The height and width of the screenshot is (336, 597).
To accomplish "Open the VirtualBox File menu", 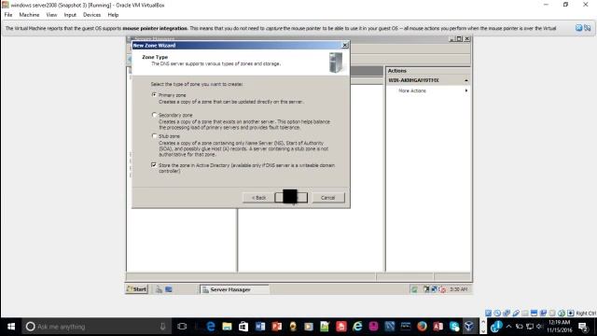I will point(8,15).
